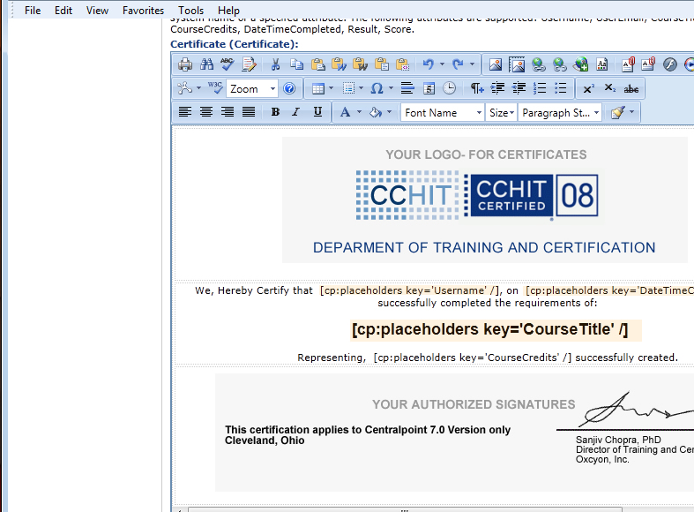This screenshot has width=694, height=512.
Task: Click the Find and Replace binoculars icon
Action: (206, 64)
